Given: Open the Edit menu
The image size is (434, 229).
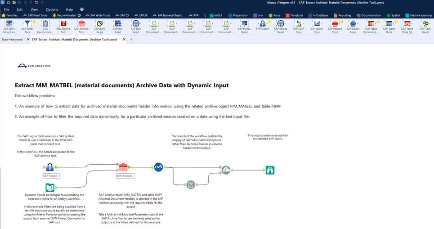Looking at the screenshot, I should tap(20, 9).
